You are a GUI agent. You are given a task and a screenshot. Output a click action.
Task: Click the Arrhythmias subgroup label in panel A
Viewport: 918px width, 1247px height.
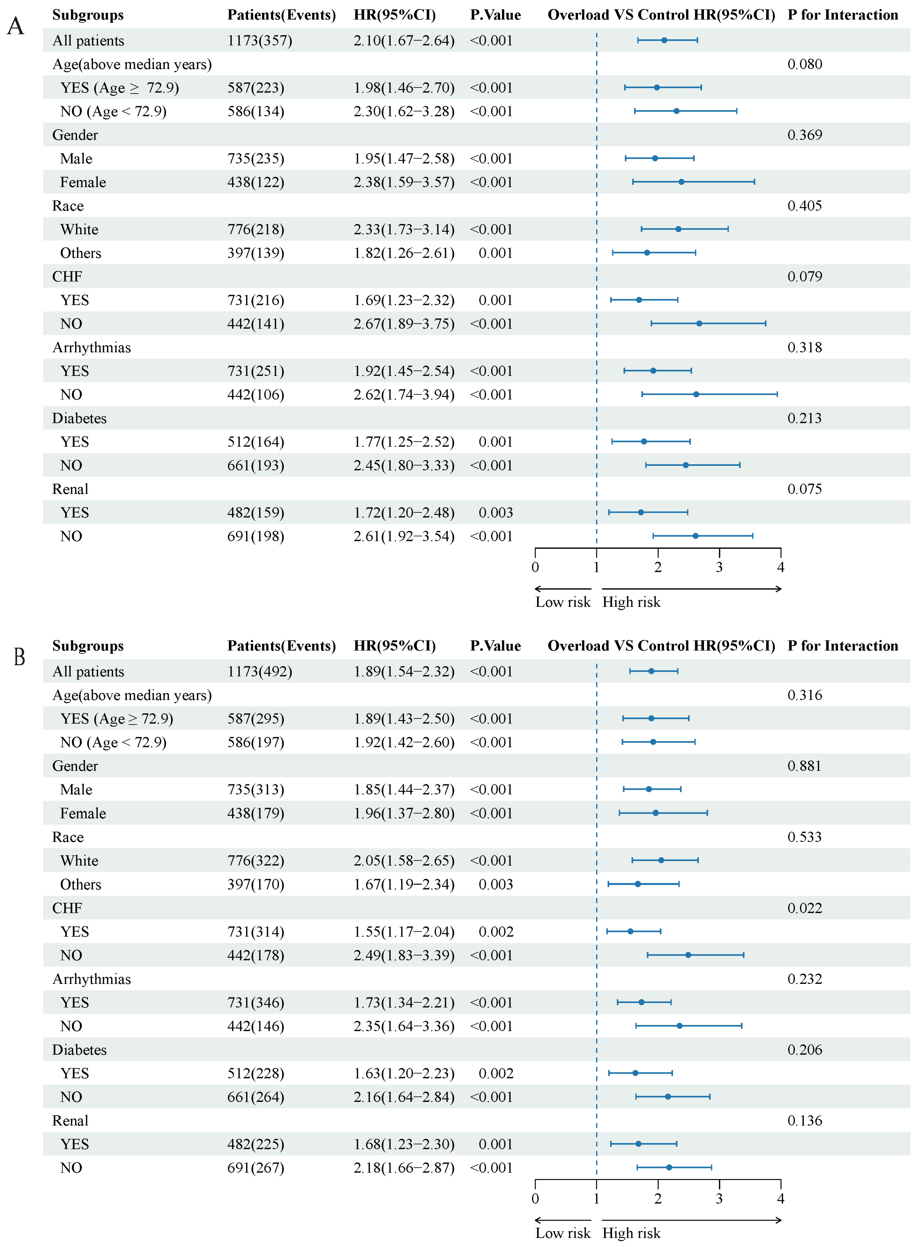(92, 347)
